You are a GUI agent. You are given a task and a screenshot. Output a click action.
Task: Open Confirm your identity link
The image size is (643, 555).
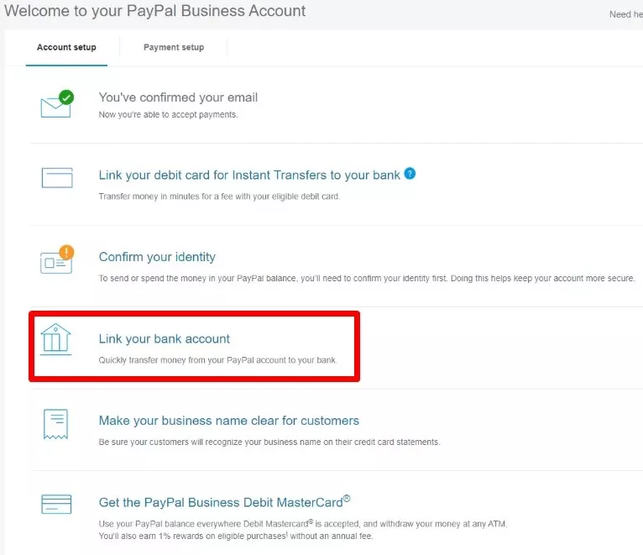tap(157, 257)
